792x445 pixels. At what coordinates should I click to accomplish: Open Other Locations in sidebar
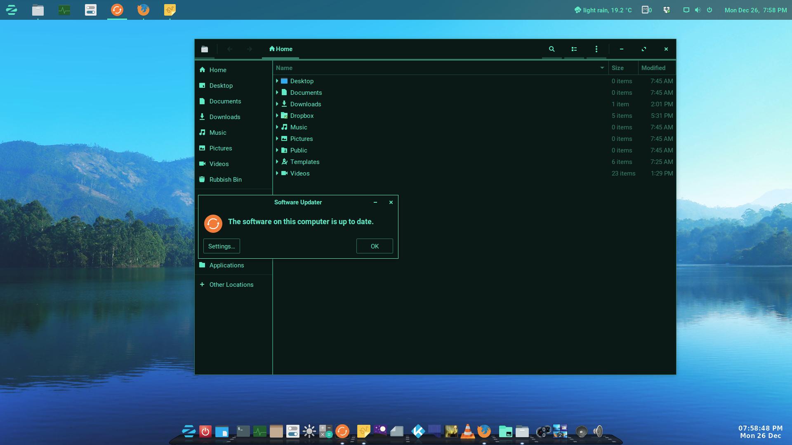pyautogui.click(x=231, y=285)
